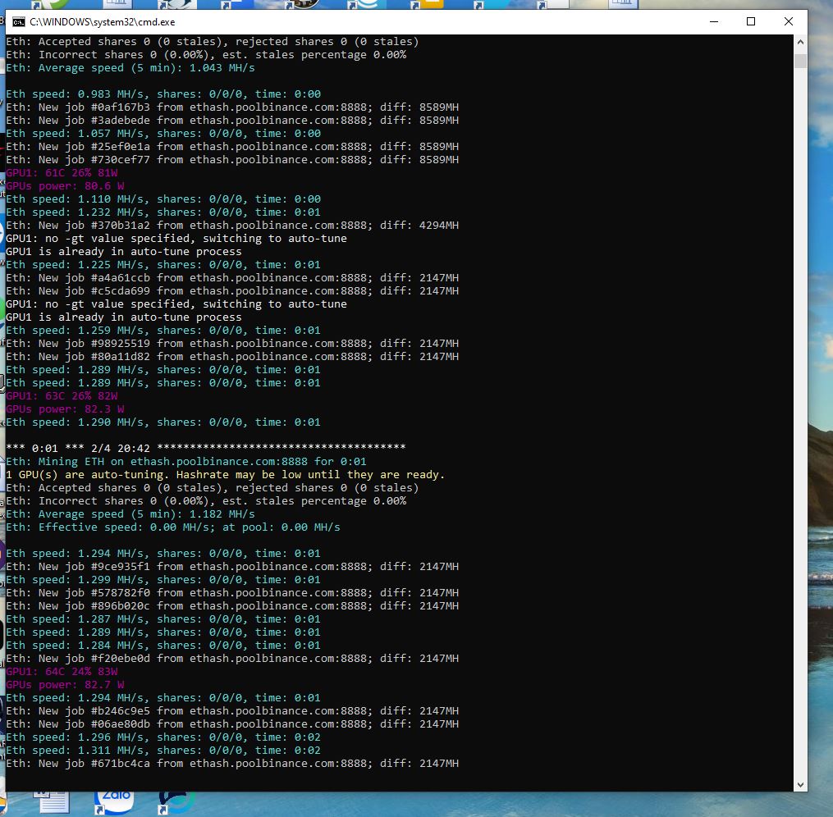Click the 'GPUs power: 82.3 W' line
The width and height of the screenshot is (833, 817).
pos(65,409)
